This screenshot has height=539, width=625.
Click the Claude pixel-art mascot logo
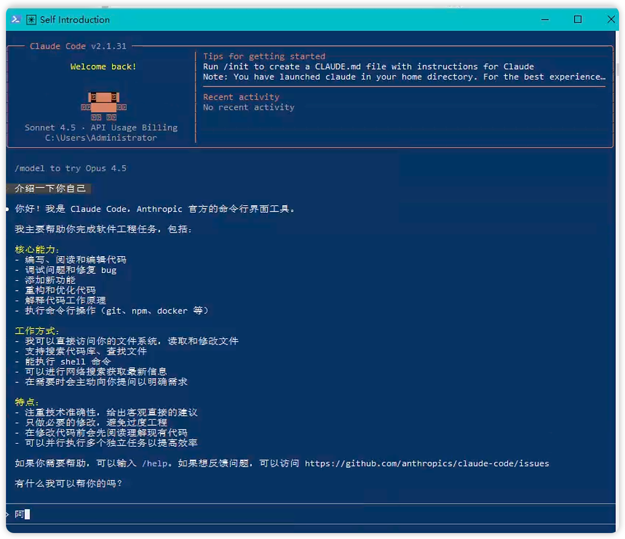click(104, 107)
